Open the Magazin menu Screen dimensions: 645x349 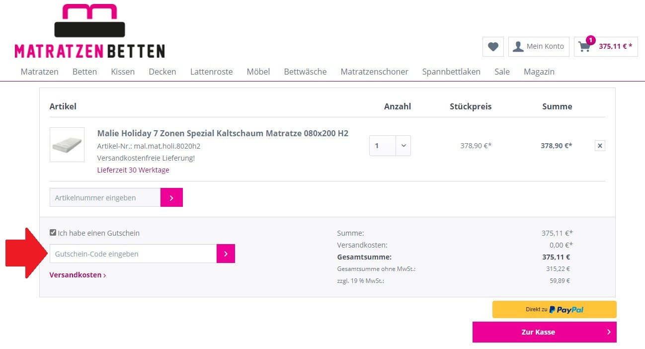pos(539,72)
